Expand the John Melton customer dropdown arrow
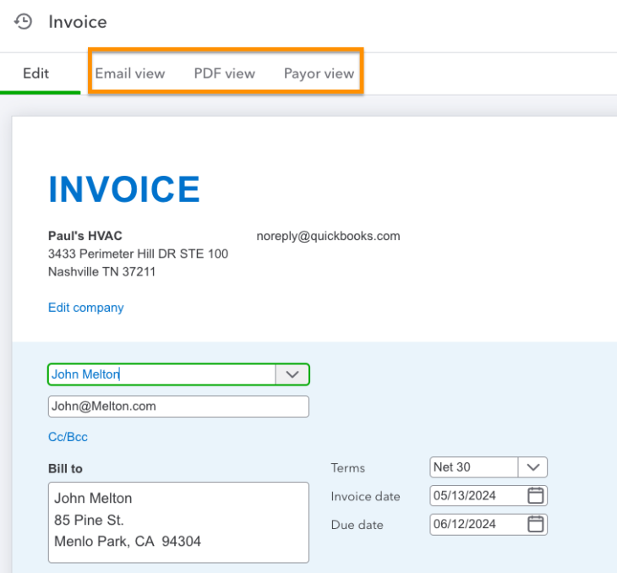This screenshot has height=573, width=617. (x=292, y=374)
